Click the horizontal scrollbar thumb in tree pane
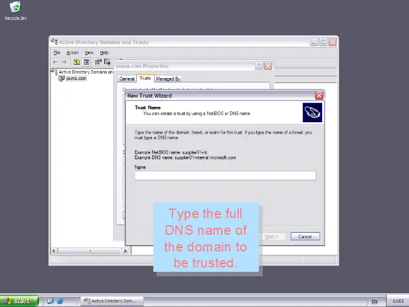 pos(89,251)
